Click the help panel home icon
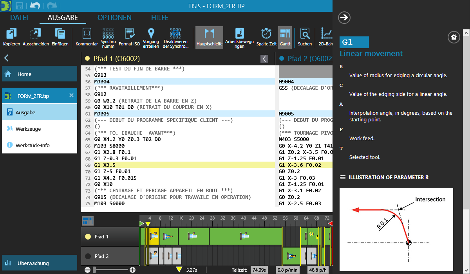 454,37
